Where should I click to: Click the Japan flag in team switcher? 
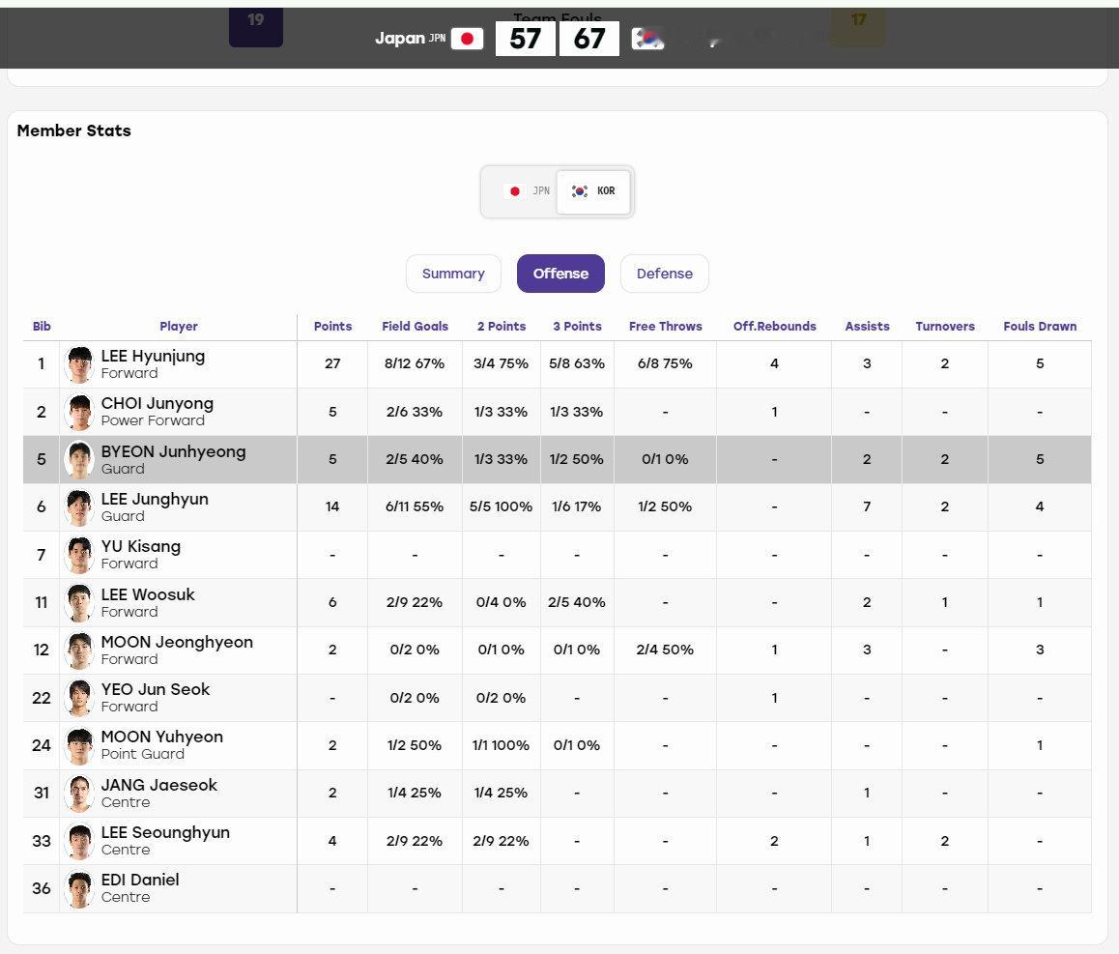514,191
